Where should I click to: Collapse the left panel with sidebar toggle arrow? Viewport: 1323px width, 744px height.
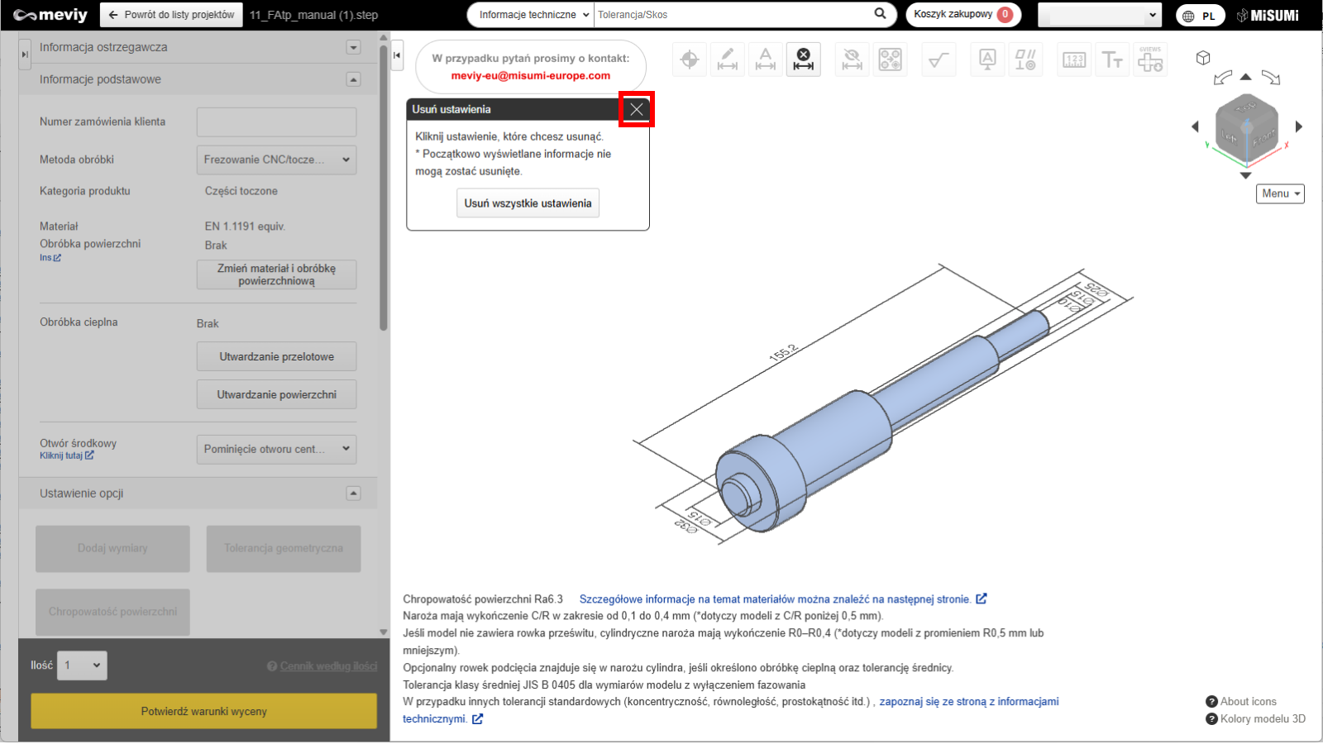point(397,55)
